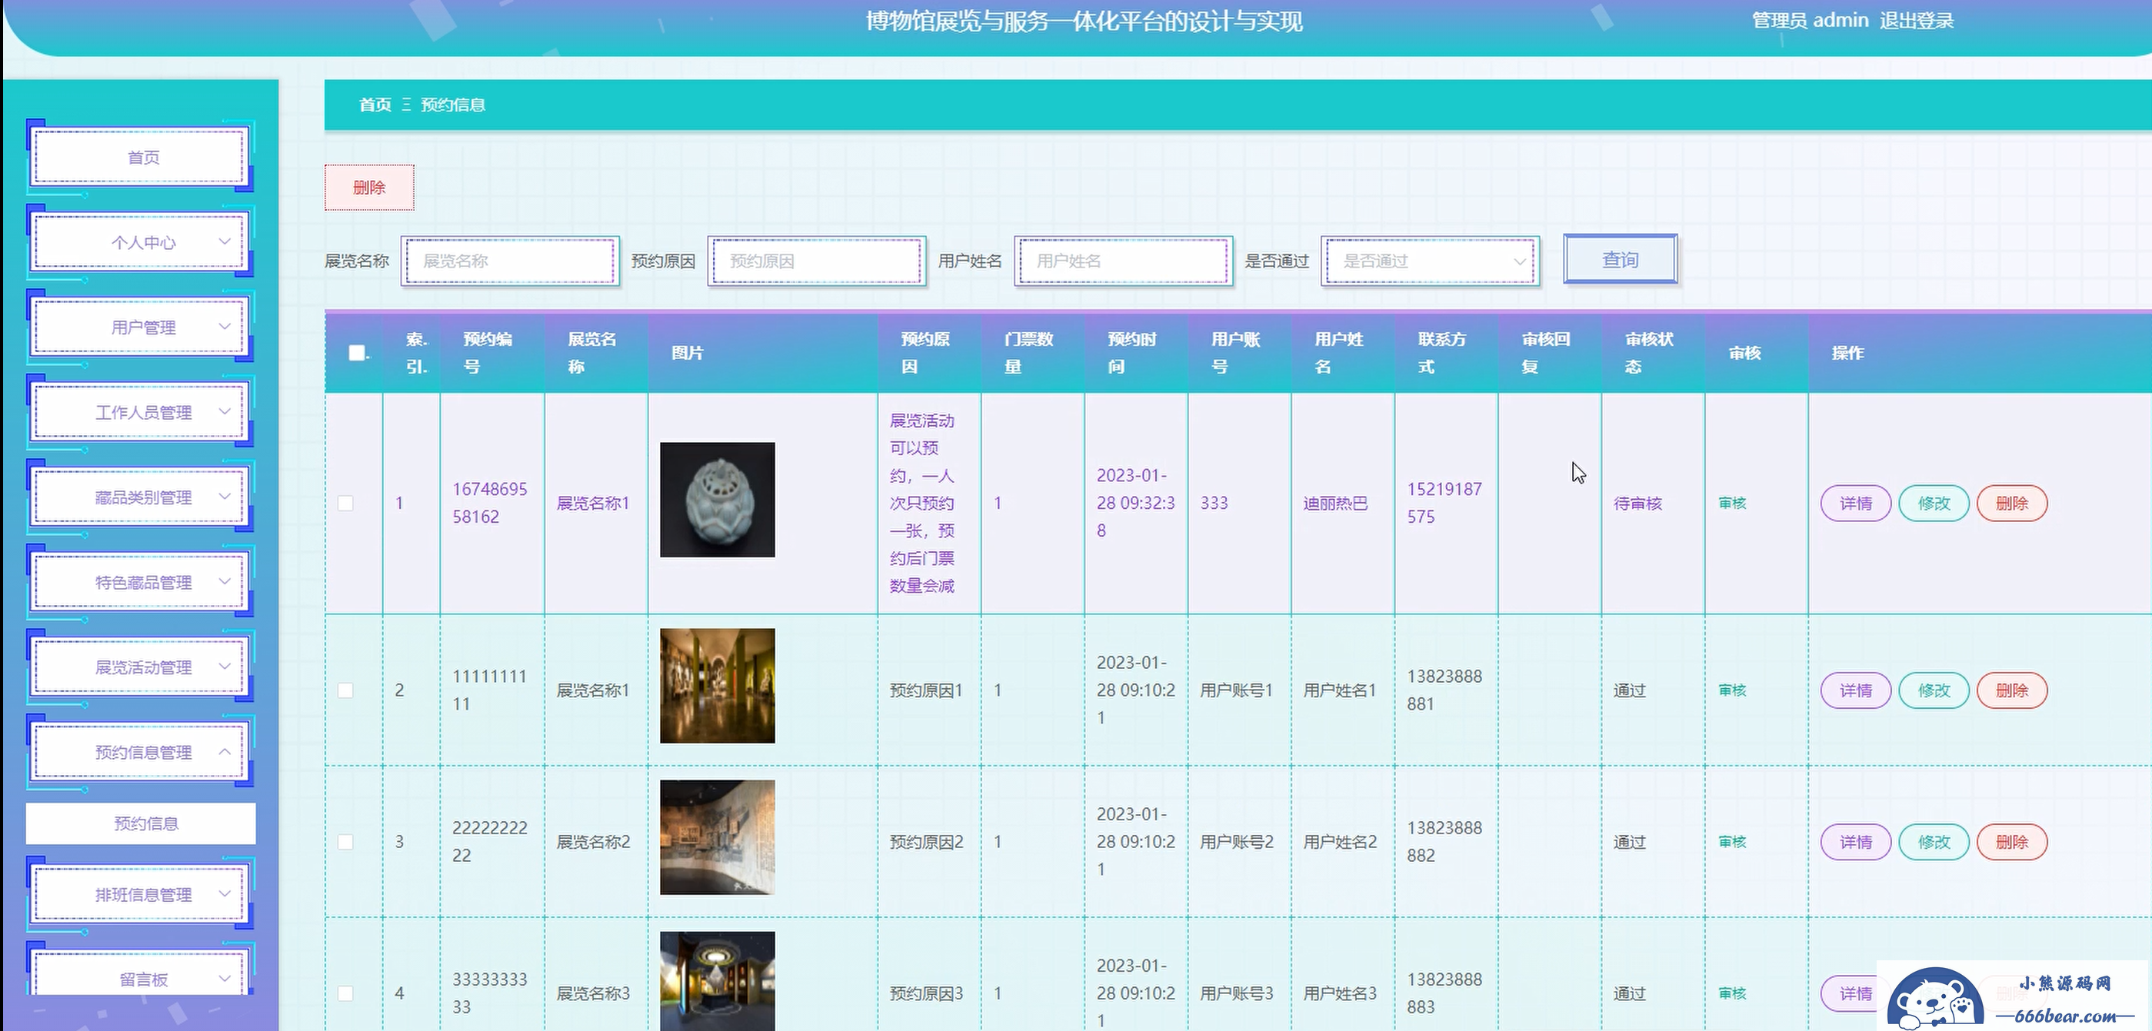Click 审核 for the 用户姓名1 row
2152x1031 pixels.
(x=1733, y=690)
